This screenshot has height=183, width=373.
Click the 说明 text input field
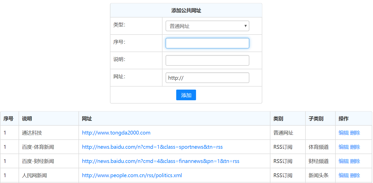click(207, 60)
